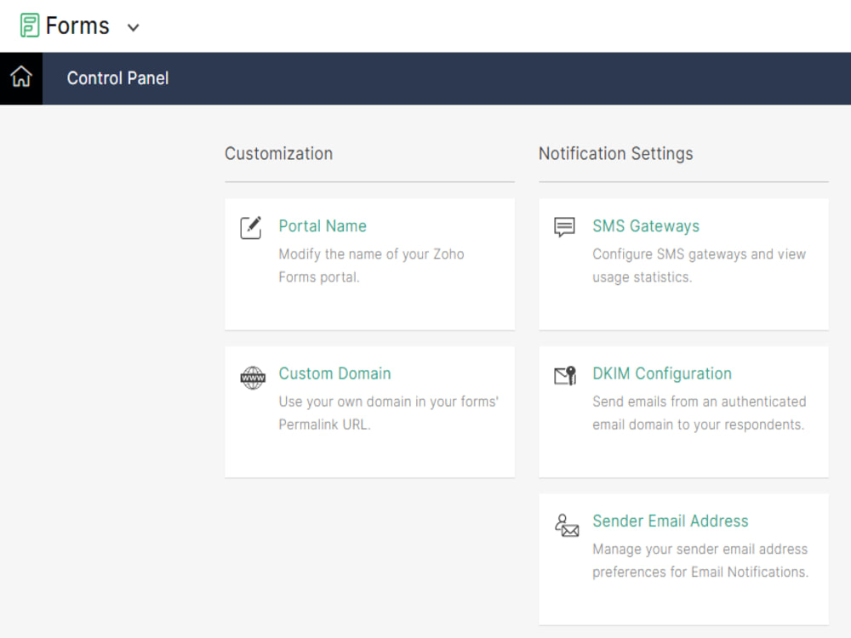Expand the dropdown arrow next to Forms
Viewport: 851px width, 638px height.
tap(133, 26)
